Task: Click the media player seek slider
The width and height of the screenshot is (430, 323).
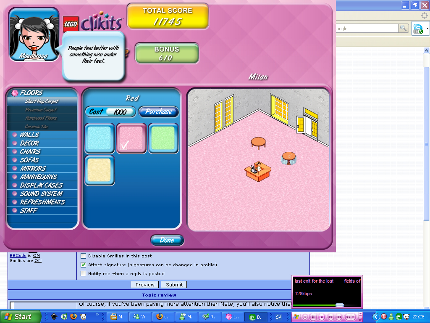Action: [x=339, y=305]
